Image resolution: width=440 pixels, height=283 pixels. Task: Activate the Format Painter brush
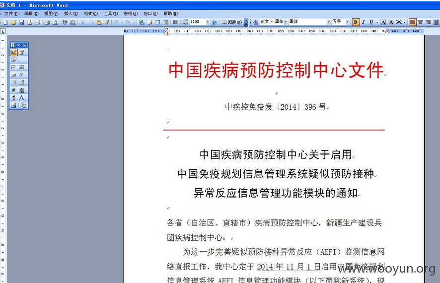(x=106, y=22)
